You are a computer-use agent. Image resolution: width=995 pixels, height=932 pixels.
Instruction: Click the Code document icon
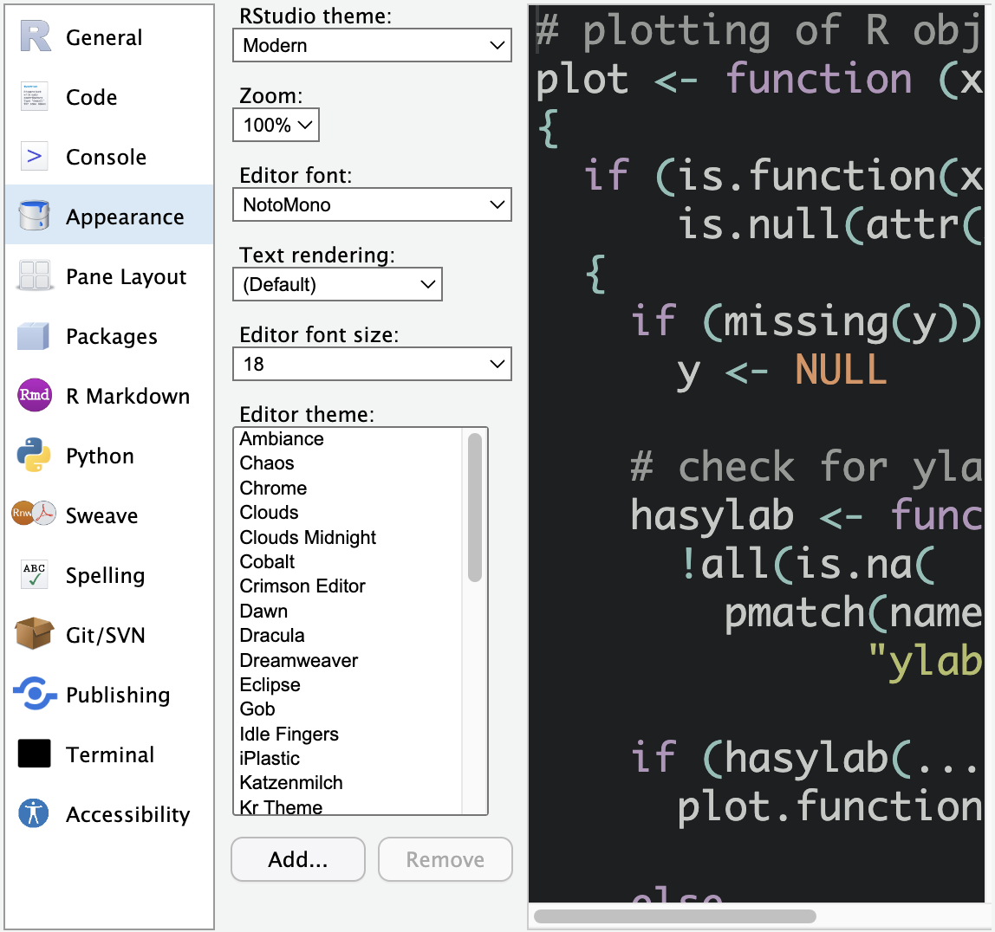pos(35,96)
